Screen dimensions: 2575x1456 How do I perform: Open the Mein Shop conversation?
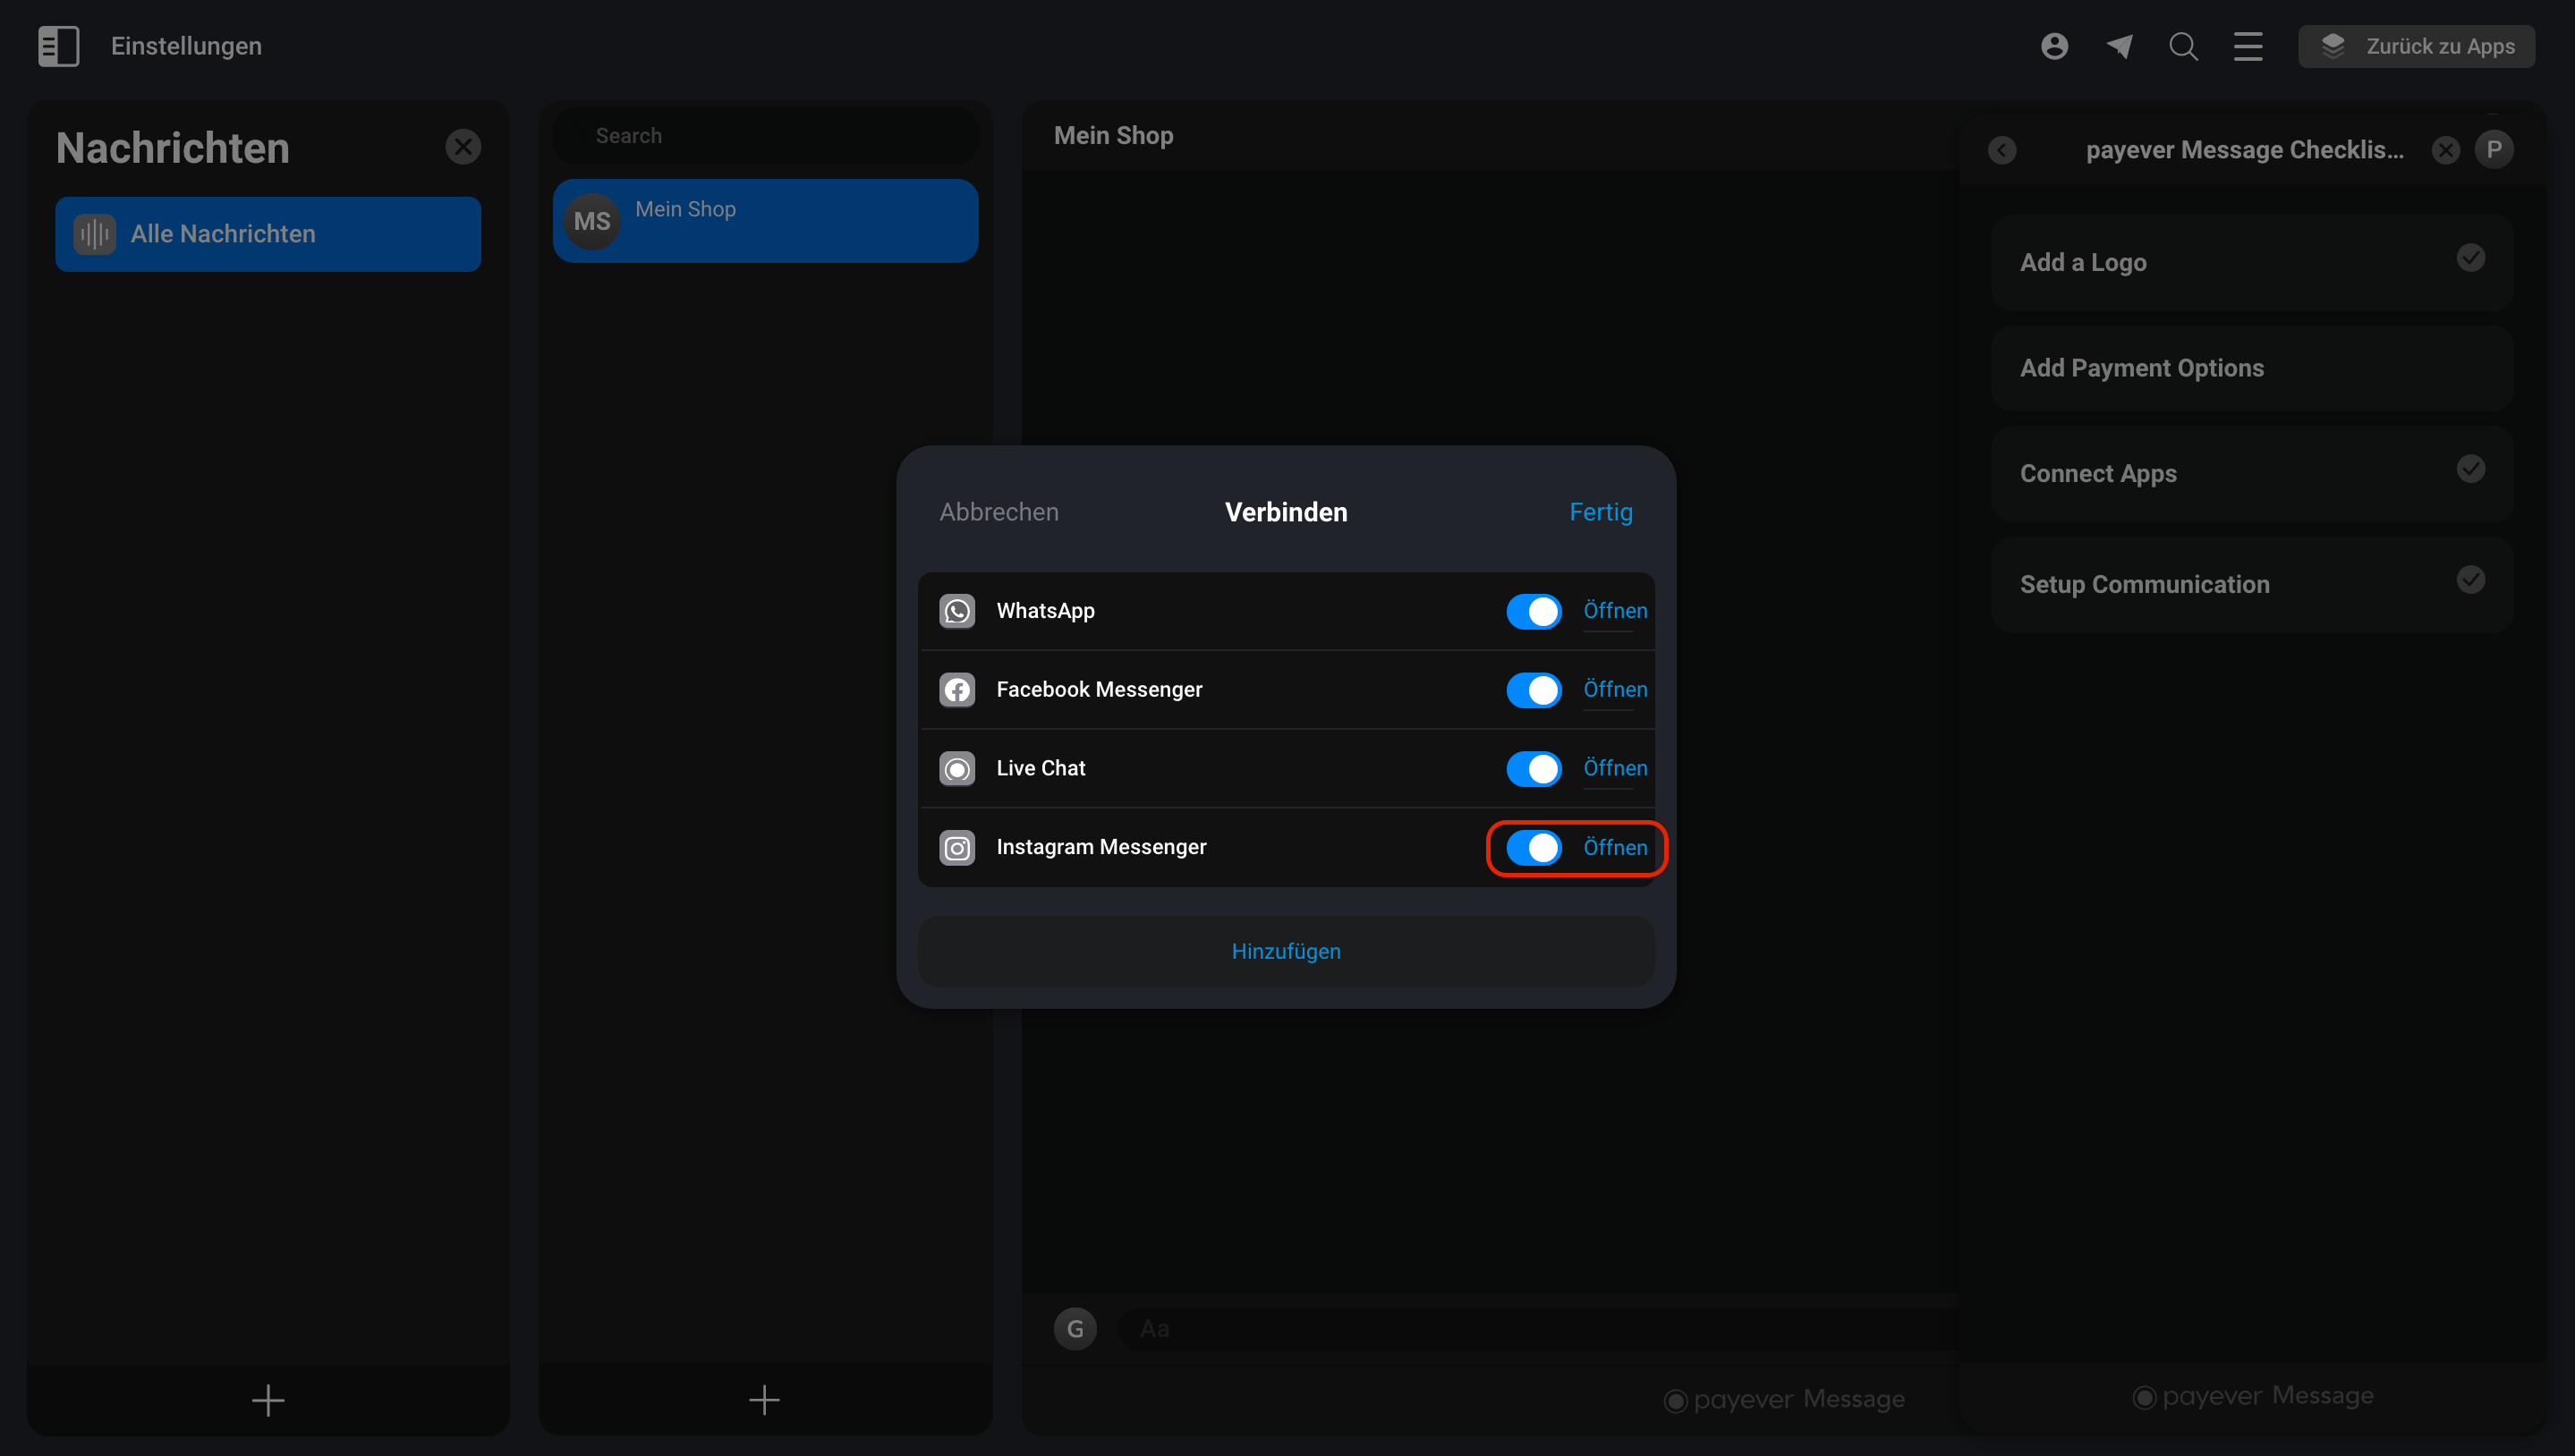coord(765,221)
